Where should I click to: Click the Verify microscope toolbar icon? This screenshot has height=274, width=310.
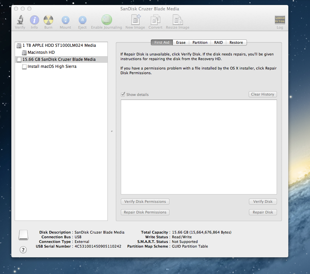click(x=20, y=20)
